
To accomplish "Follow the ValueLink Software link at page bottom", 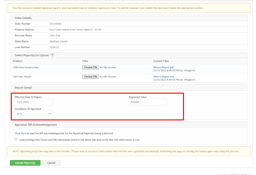I will point(240,175).
